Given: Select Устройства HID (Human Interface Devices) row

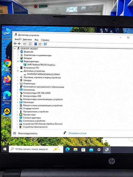Looking at the screenshot, I should pyautogui.click(x=43, y=124).
